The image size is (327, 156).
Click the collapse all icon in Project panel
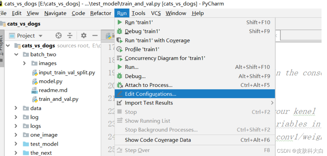point(70,35)
